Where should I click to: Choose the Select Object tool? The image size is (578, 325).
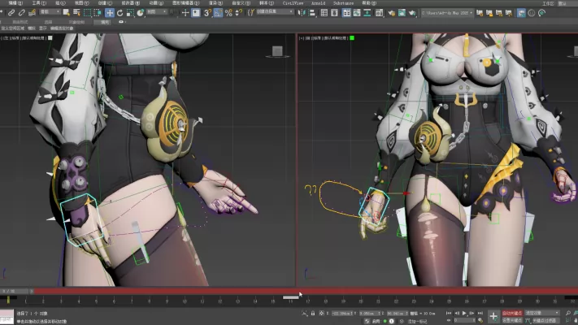pos(67,13)
